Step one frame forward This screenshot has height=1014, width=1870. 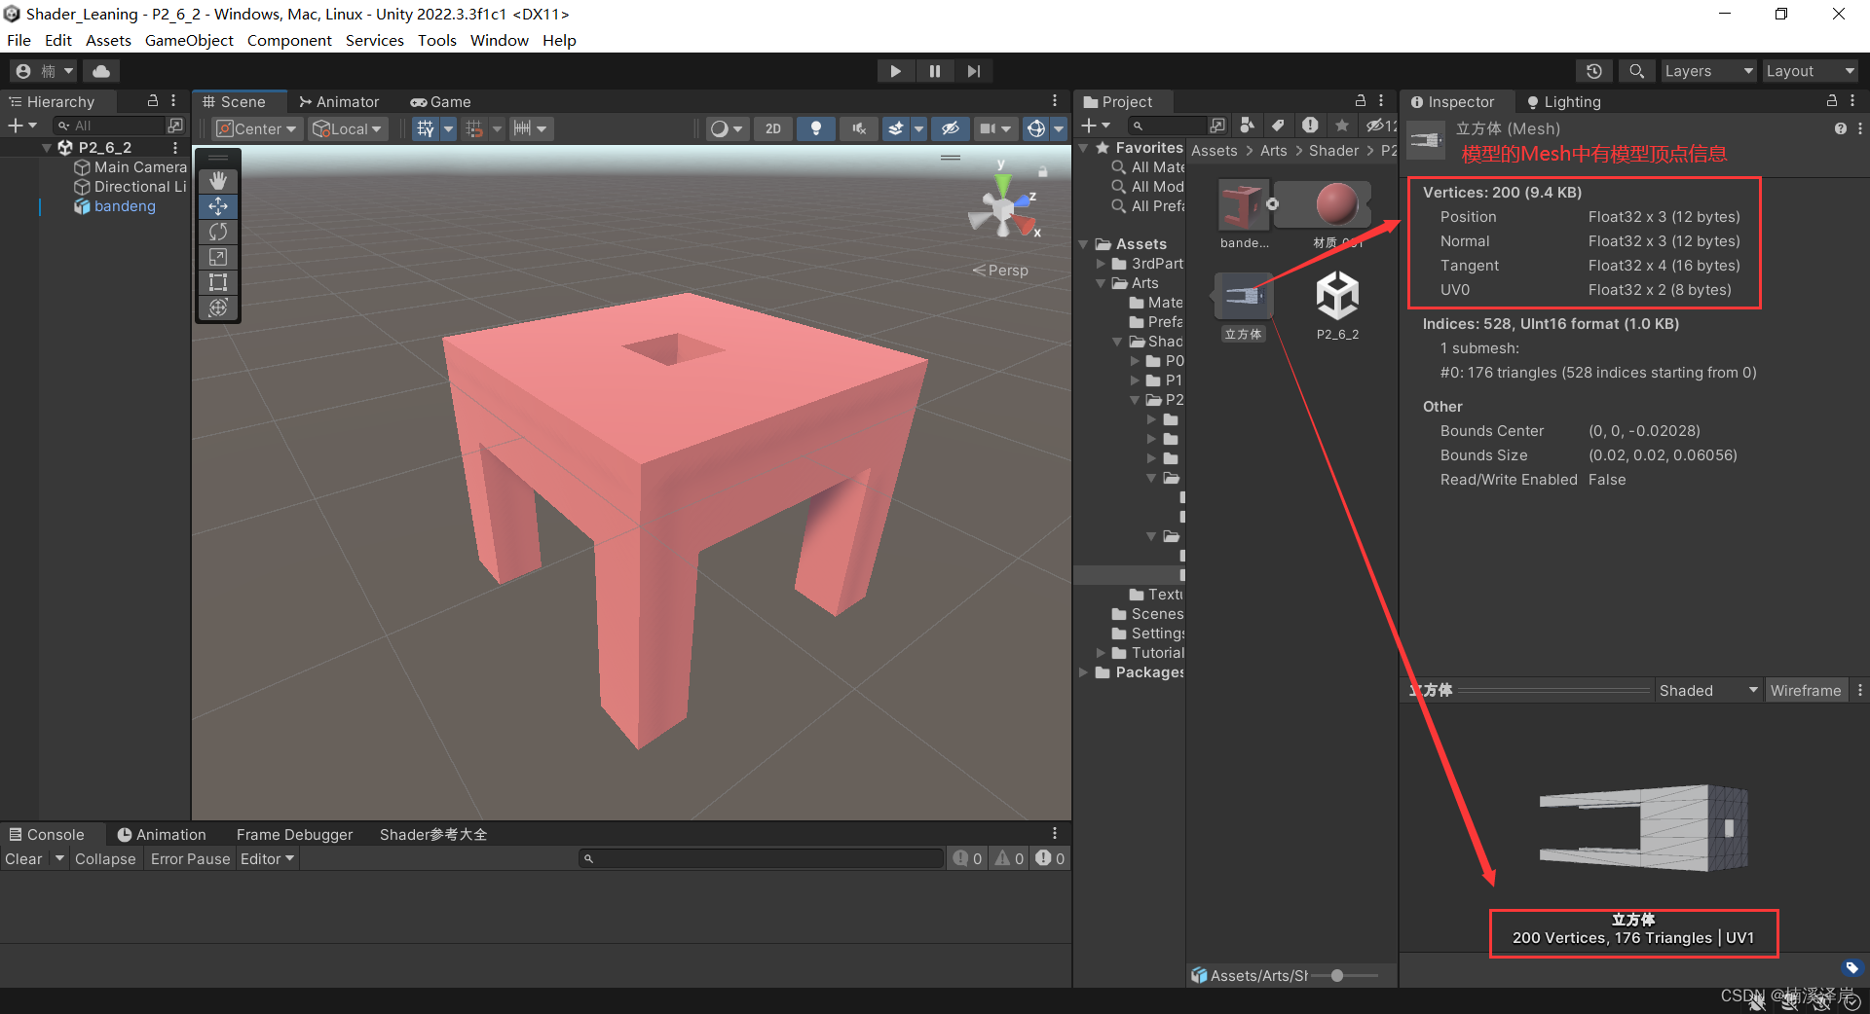click(x=974, y=71)
